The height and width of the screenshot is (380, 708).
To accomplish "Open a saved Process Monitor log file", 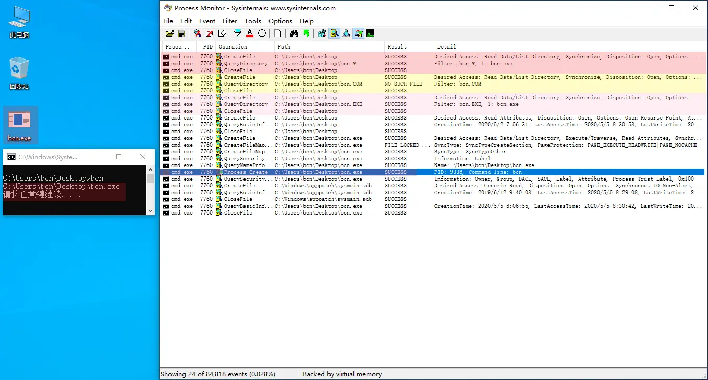I will coord(169,33).
